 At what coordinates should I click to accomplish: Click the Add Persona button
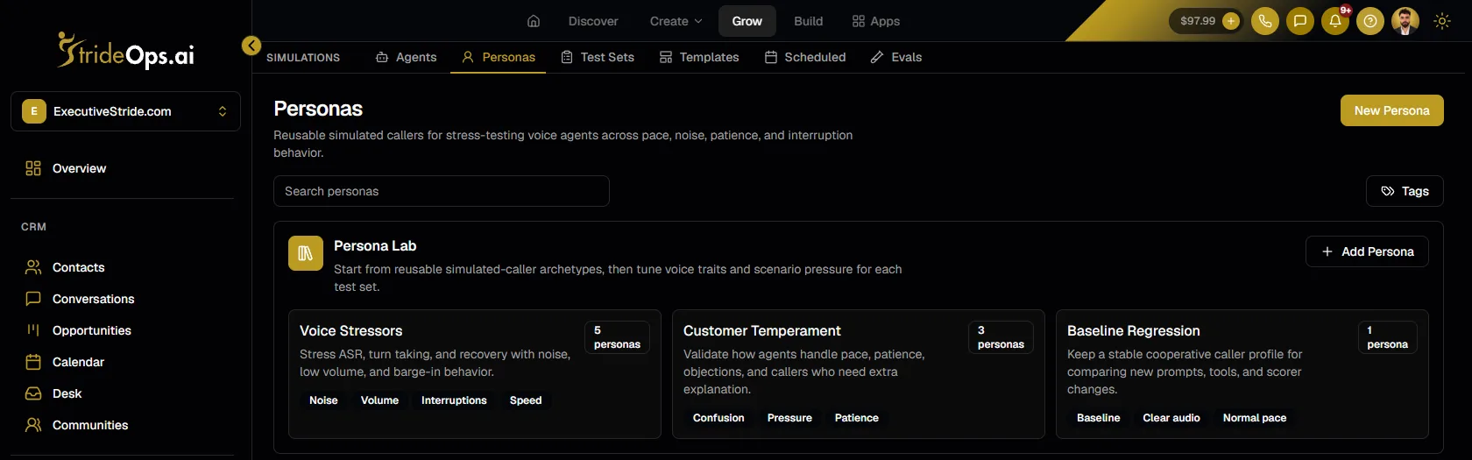(1367, 251)
